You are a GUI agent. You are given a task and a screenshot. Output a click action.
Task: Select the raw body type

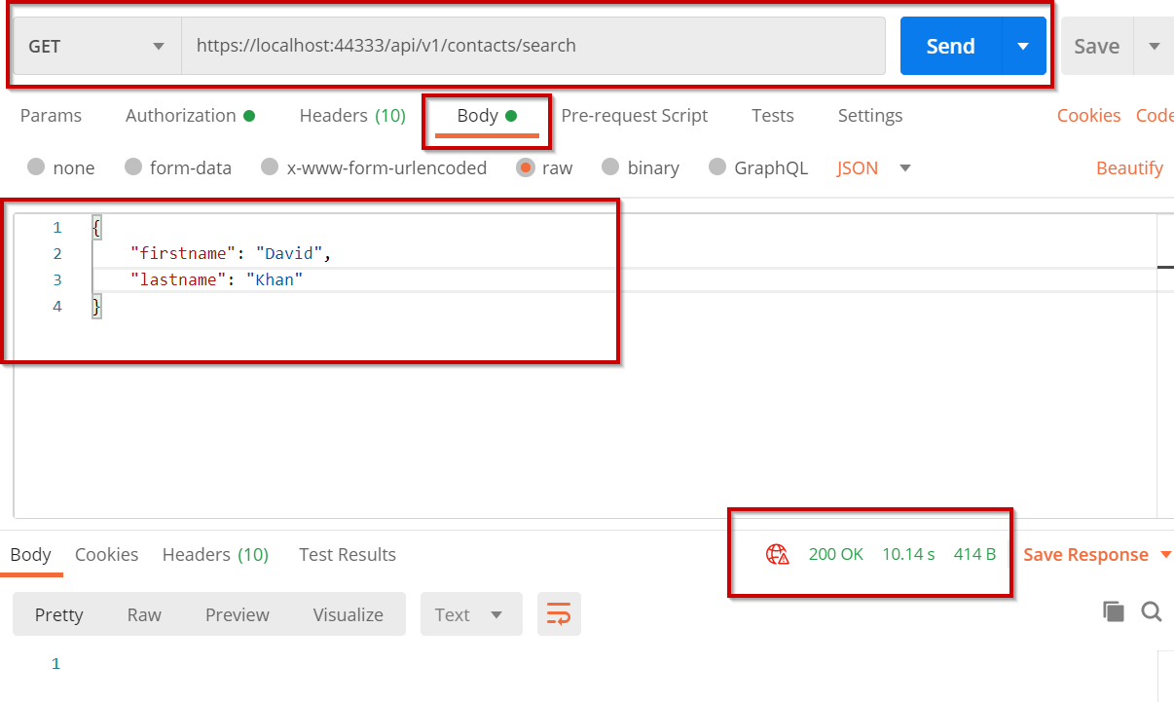click(x=545, y=167)
